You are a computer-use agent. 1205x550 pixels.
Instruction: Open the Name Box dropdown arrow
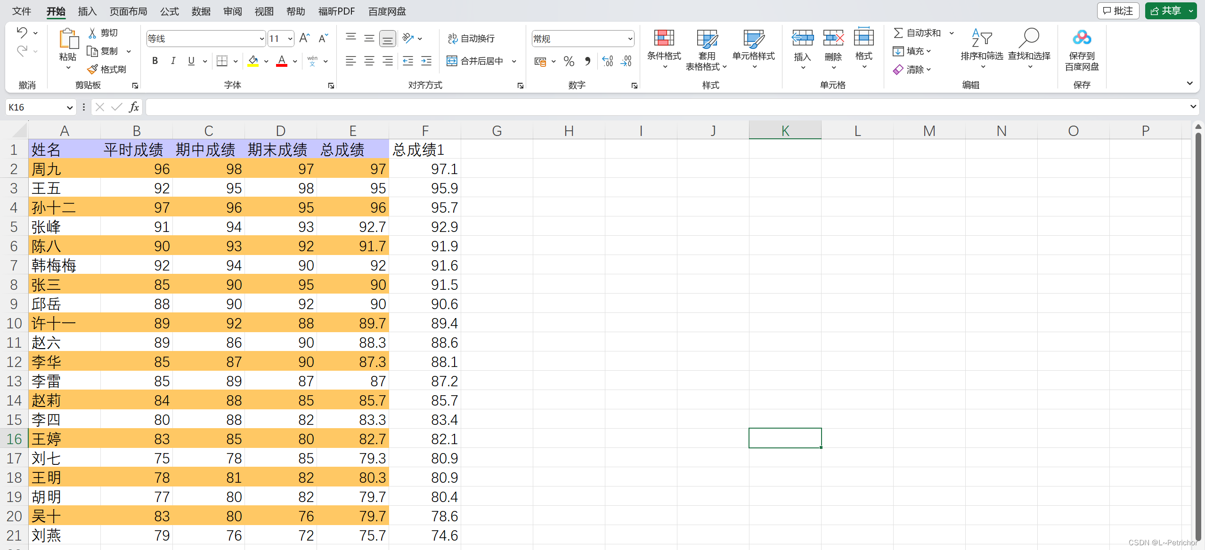coord(70,108)
